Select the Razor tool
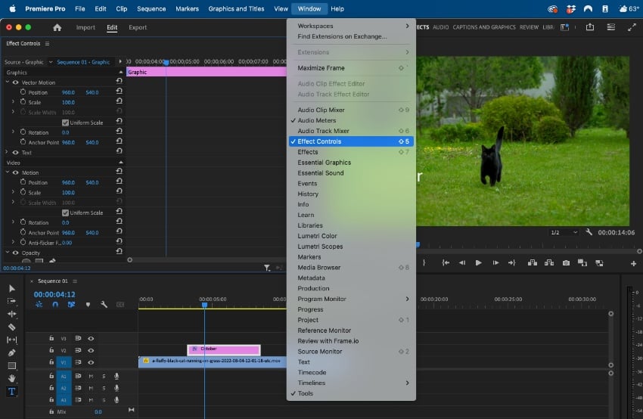643x419 pixels. click(11, 327)
